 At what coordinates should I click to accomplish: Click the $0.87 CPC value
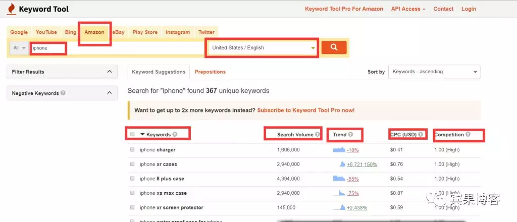[x=396, y=193]
